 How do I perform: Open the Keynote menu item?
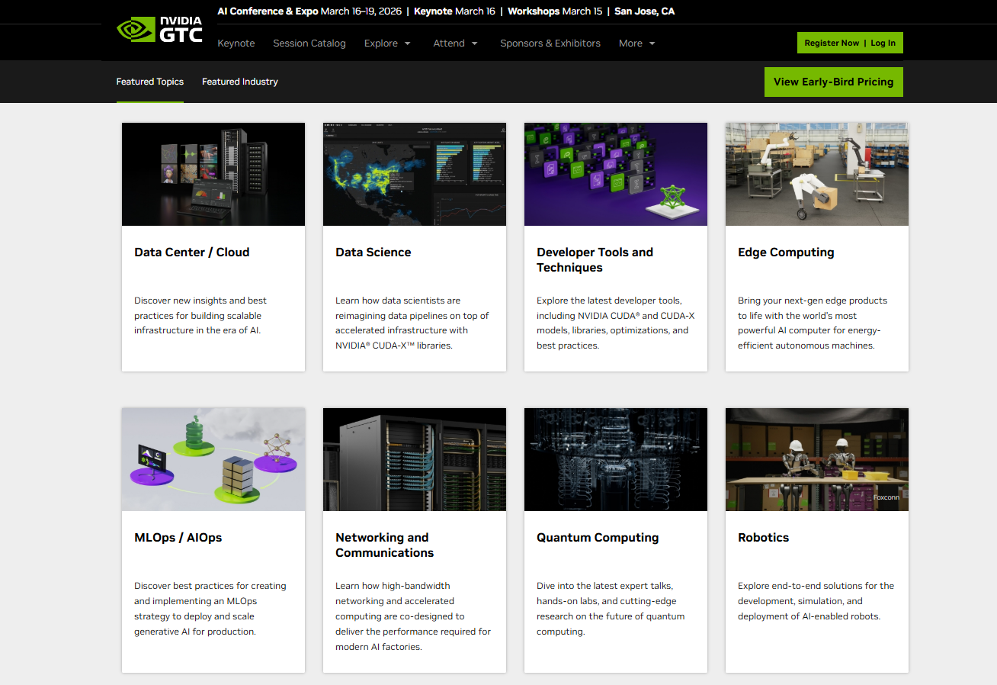236,43
